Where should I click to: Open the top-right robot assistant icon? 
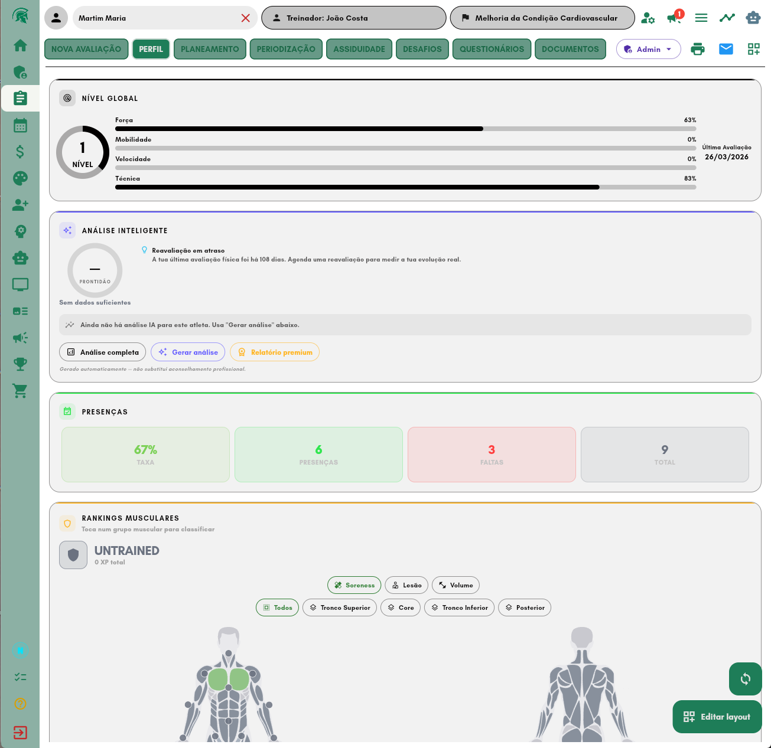click(x=753, y=18)
